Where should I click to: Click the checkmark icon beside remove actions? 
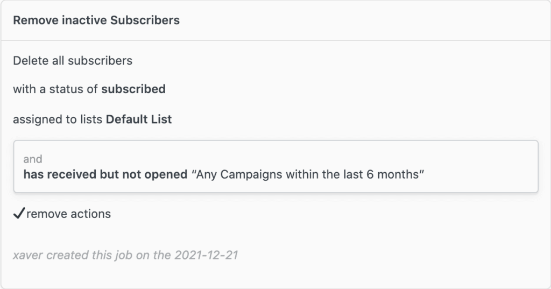19,213
